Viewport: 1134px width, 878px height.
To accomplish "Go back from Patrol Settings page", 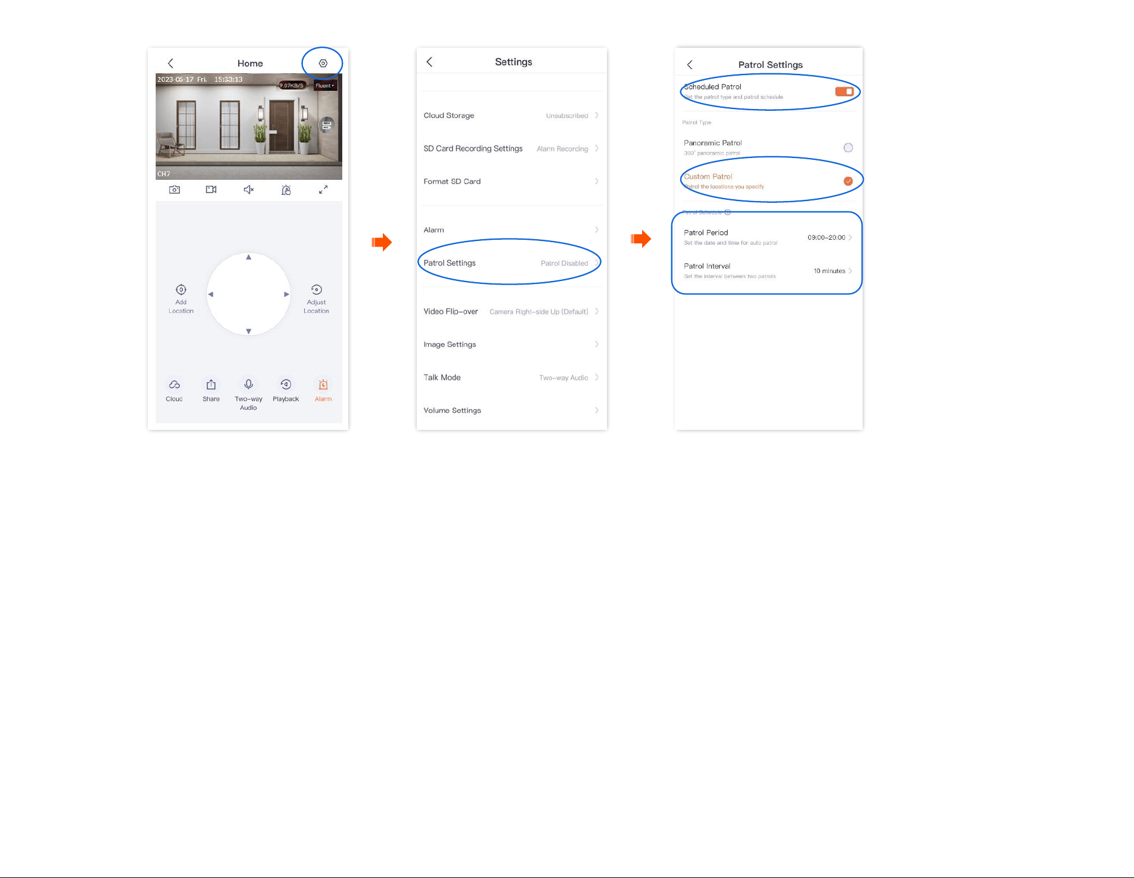I will [x=690, y=64].
